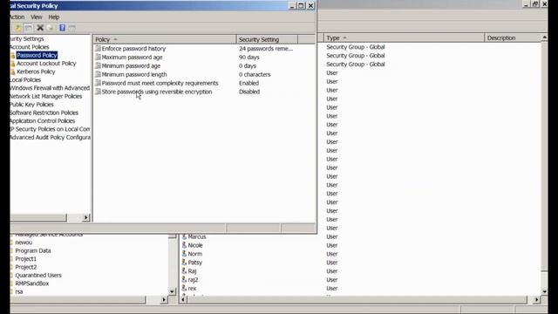
Task: Click the user icon beside raj2
Action: [184, 279]
